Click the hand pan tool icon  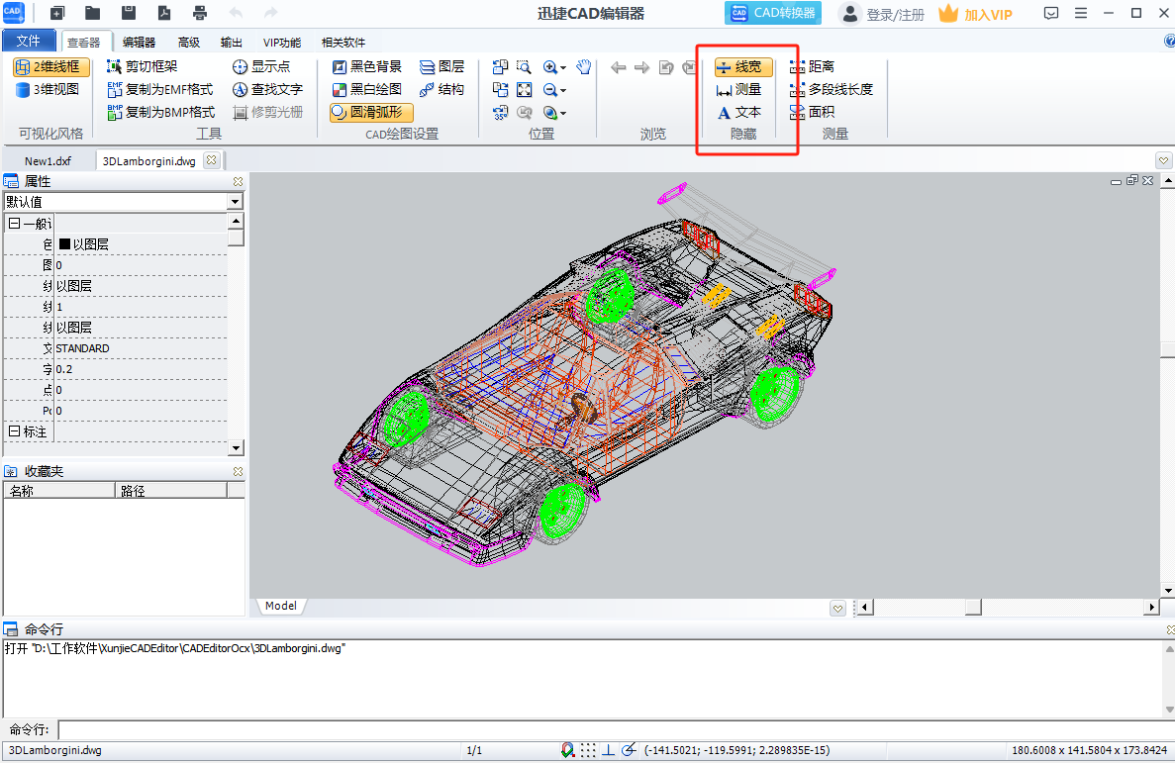click(x=584, y=67)
